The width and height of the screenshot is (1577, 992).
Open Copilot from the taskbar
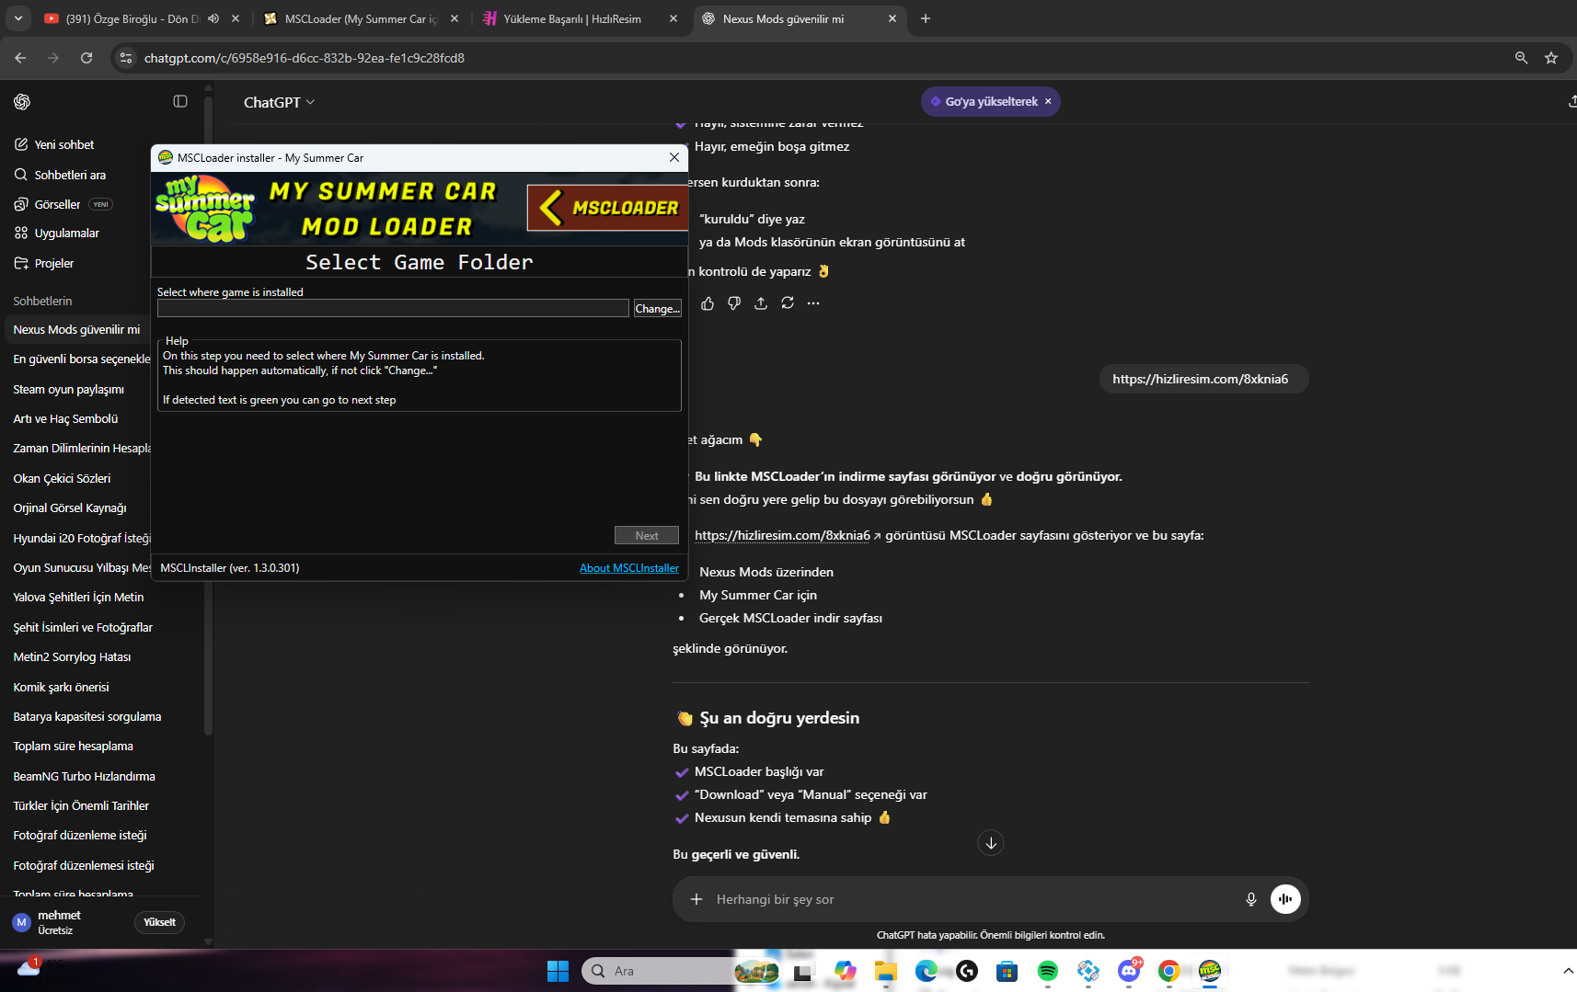(846, 971)
